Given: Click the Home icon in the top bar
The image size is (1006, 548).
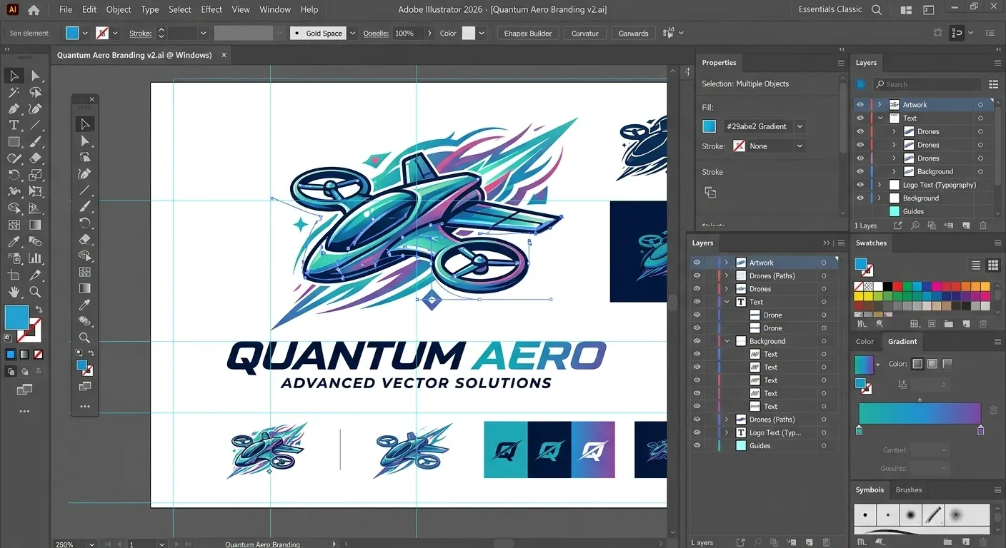Looking at the screenshot, I should click(34, 10).
